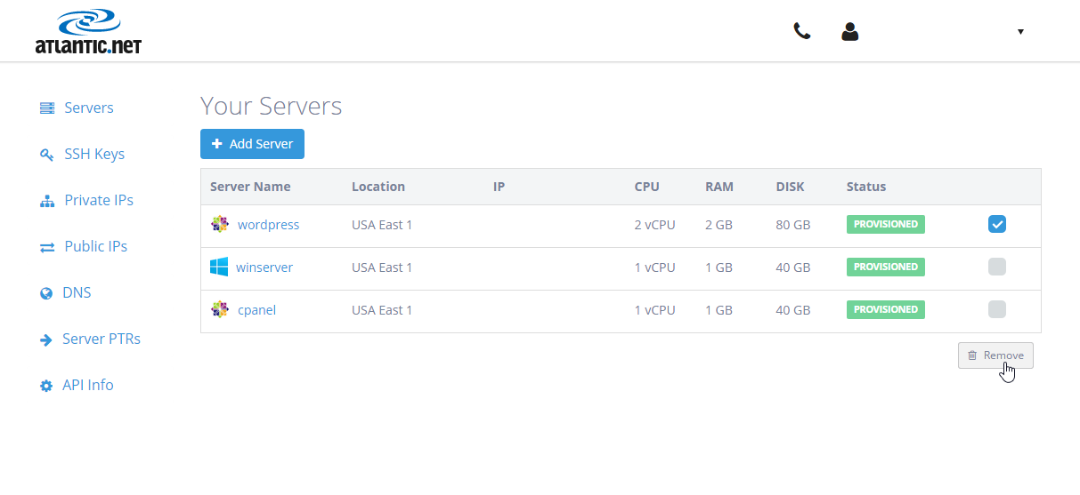Click the CentOS icon beside wordpress
Screen dimensions: 1080x495
click(x=220, y=225)
